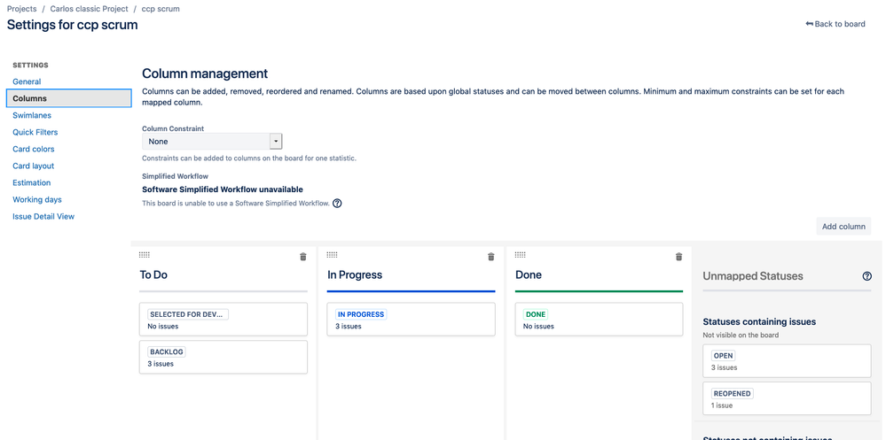The image size is (886, 440).
Task: Delete the In Progress column with trash icon
Action: point(491,257)
